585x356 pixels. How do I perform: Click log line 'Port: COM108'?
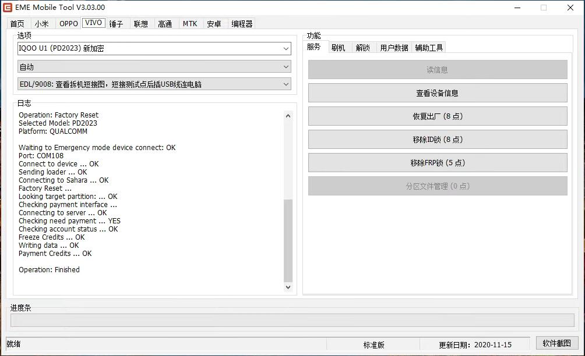(41, 156)
